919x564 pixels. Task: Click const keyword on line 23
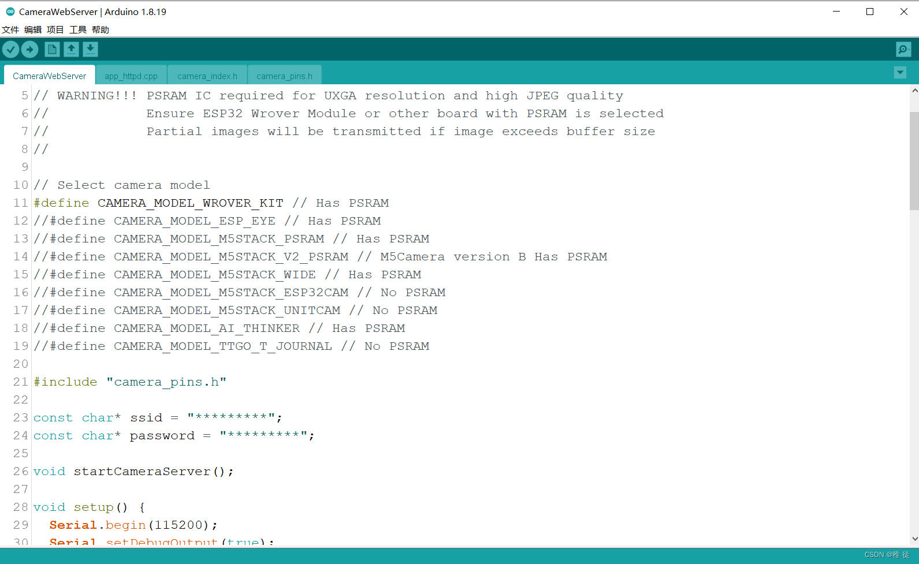pos(53,418)
